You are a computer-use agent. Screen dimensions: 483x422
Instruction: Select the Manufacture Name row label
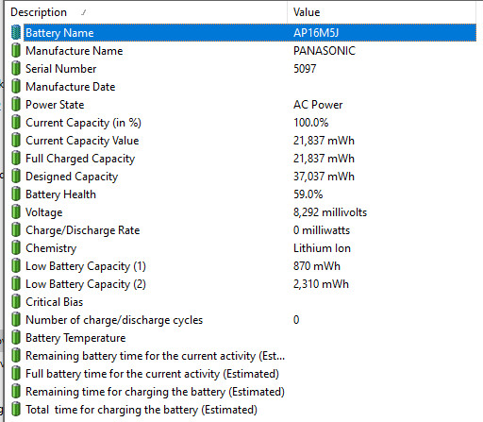(75, 51)
